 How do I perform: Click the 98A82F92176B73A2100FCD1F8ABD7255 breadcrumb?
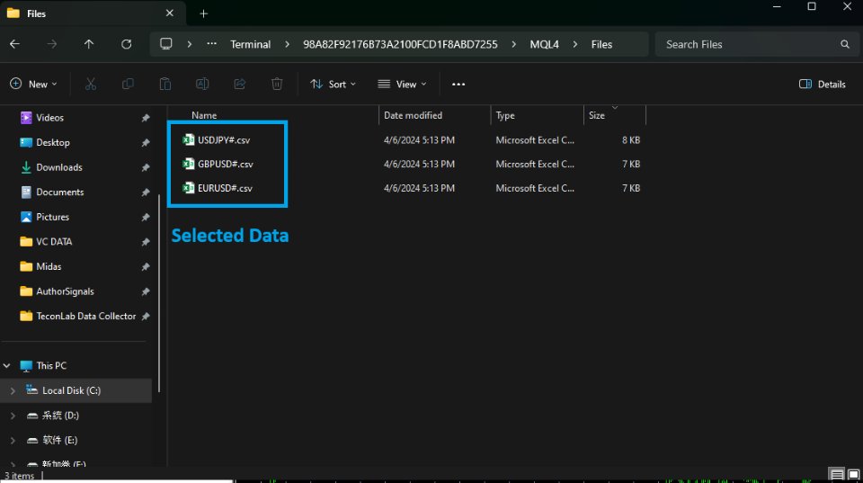[x=400, y=44]
